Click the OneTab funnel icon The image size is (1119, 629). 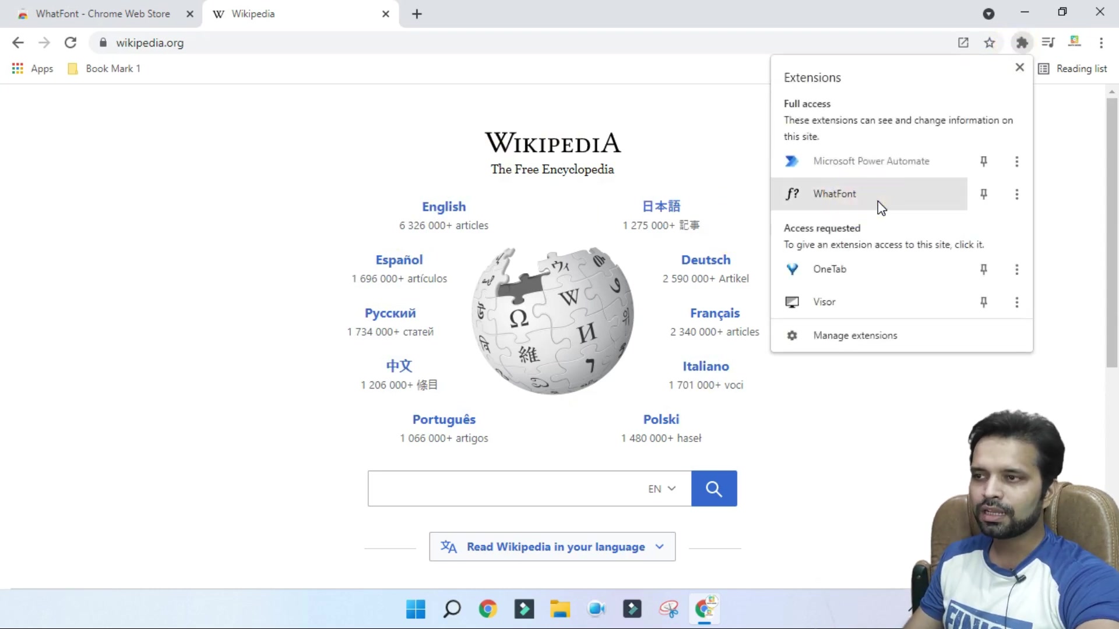pyautogui.click(x=792, y=269)
